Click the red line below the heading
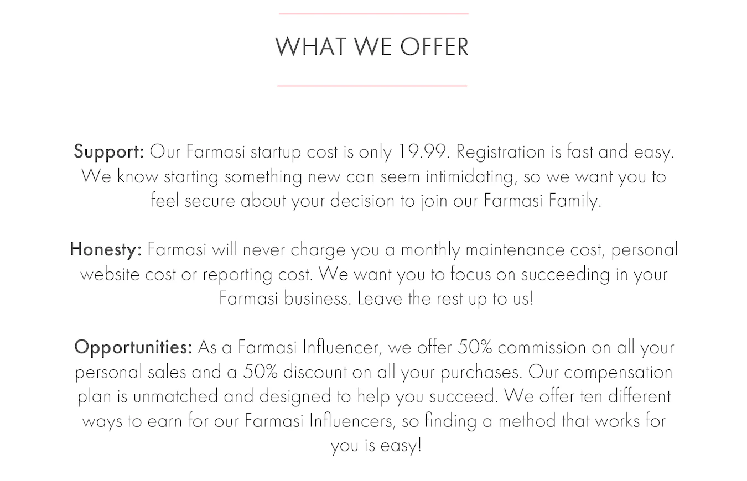 point(372,86)
